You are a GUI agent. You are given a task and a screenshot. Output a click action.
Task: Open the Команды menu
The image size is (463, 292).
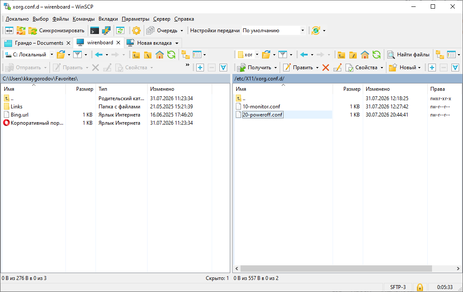coord(83,19)
